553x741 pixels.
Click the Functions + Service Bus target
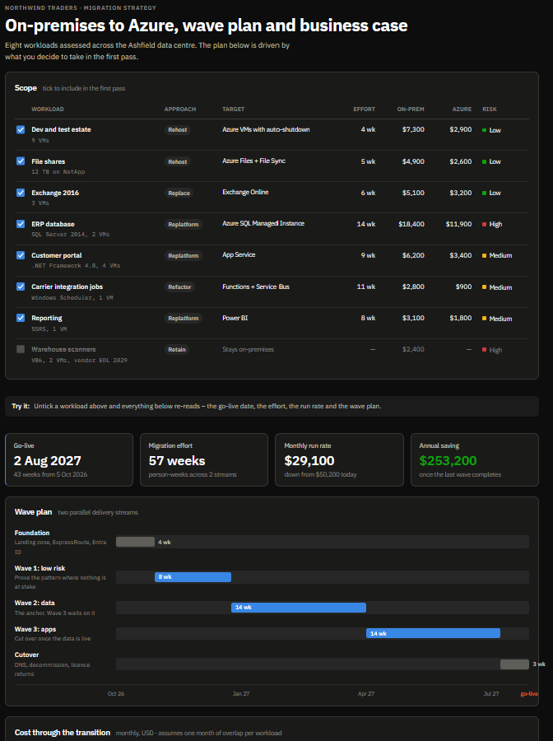click(x=255, y=287)
